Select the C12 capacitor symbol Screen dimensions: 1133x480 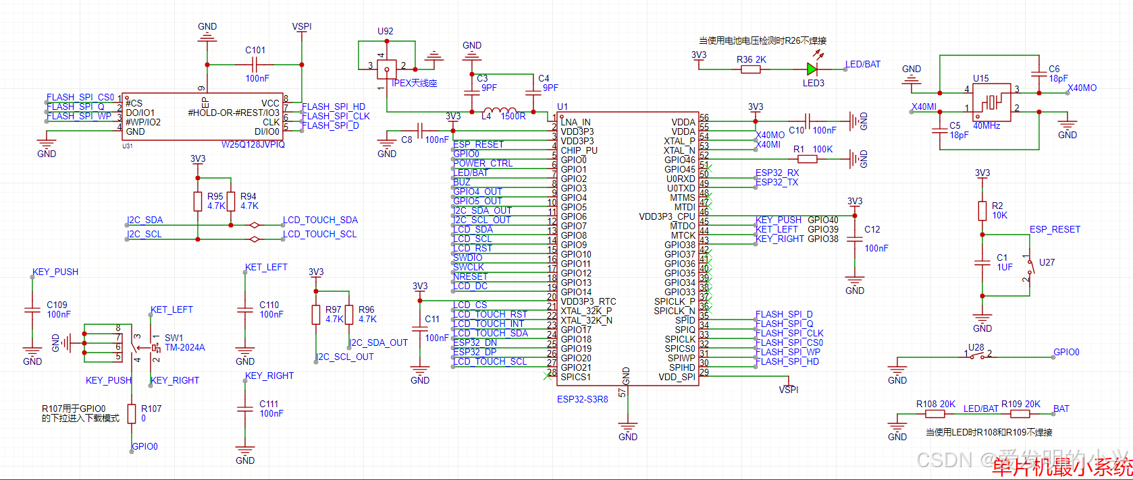(x=854, y=239)
